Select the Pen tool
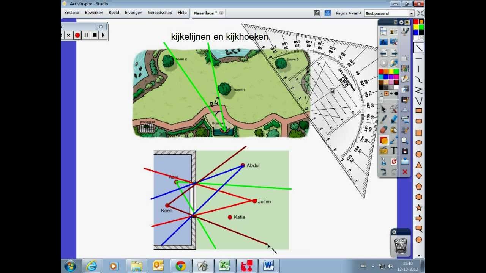486x273 pixels. coord(383,120)
